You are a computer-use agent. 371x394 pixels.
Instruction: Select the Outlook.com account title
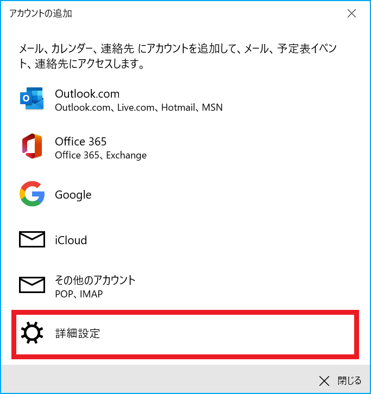point(87,94)
